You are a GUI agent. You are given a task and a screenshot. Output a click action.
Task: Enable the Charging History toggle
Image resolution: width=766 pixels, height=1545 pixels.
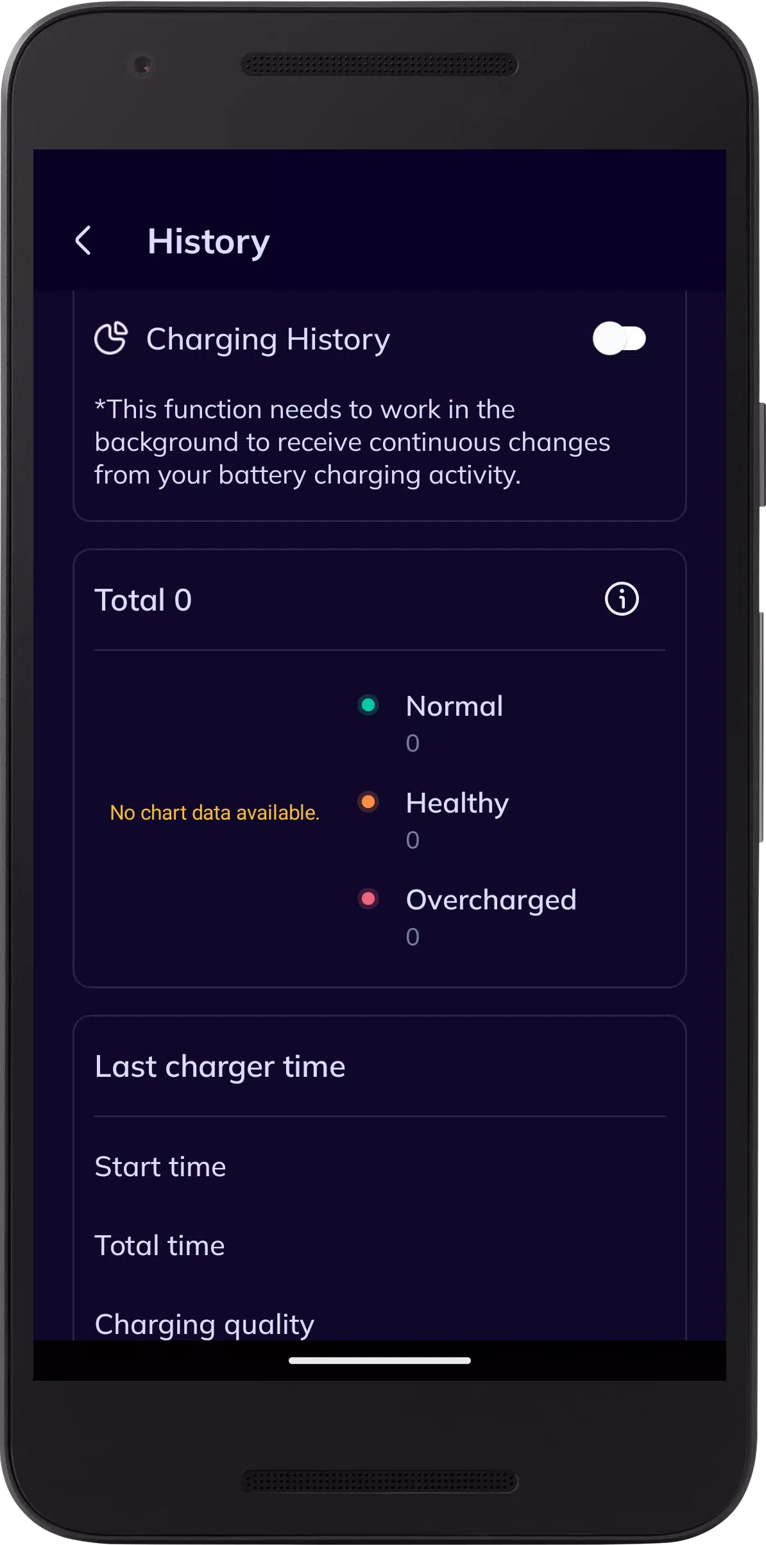coord(619,339)
